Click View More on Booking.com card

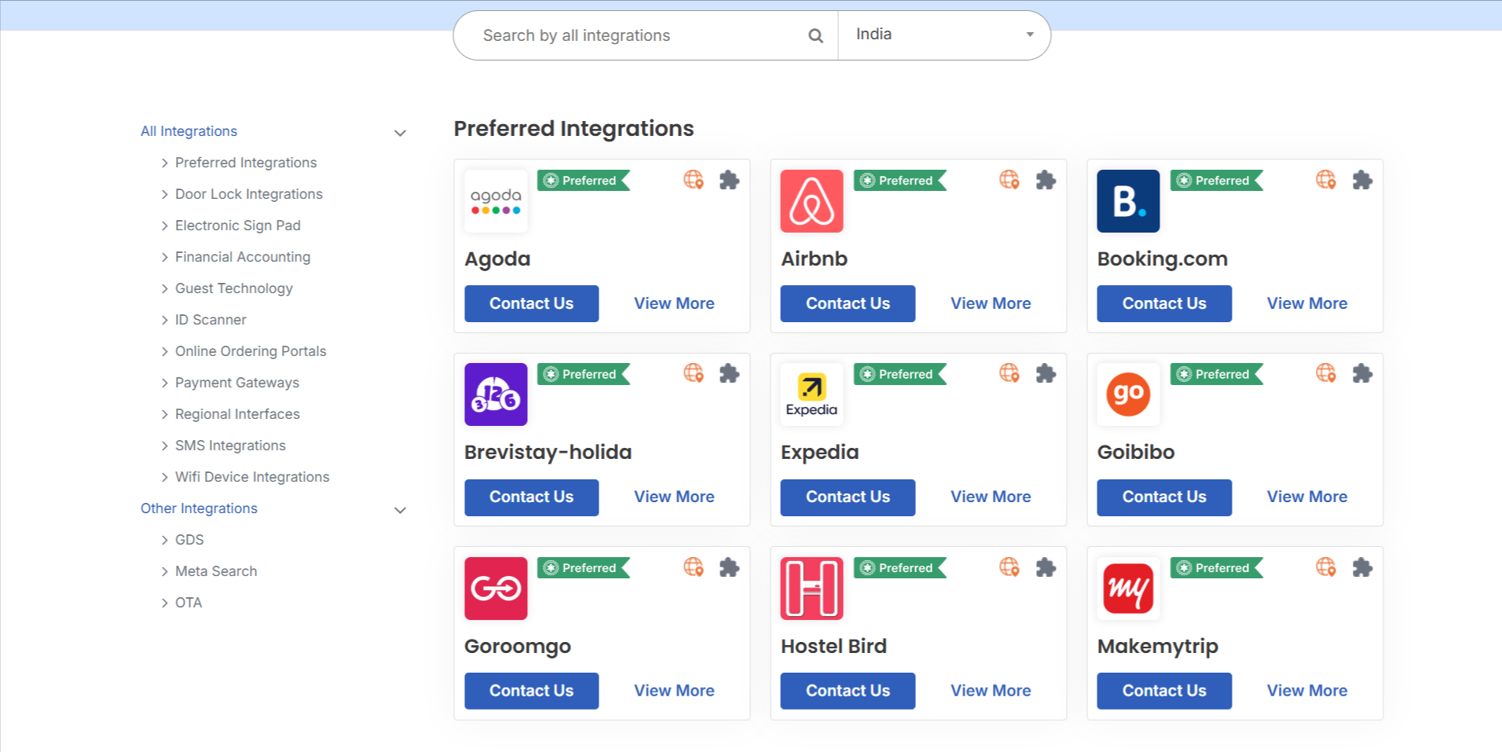[x=1307, y=303]
